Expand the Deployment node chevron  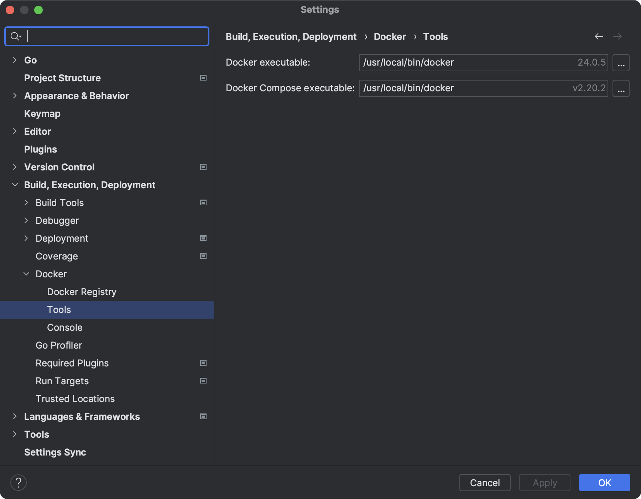point(26,238)
